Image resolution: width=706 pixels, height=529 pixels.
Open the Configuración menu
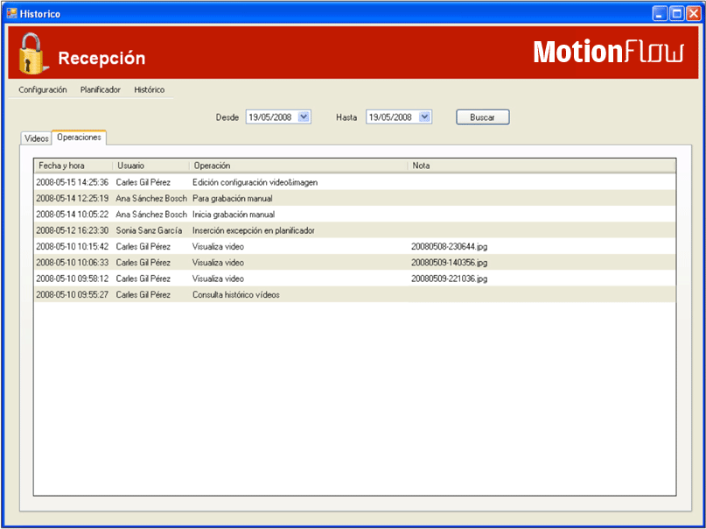point(43,89)
